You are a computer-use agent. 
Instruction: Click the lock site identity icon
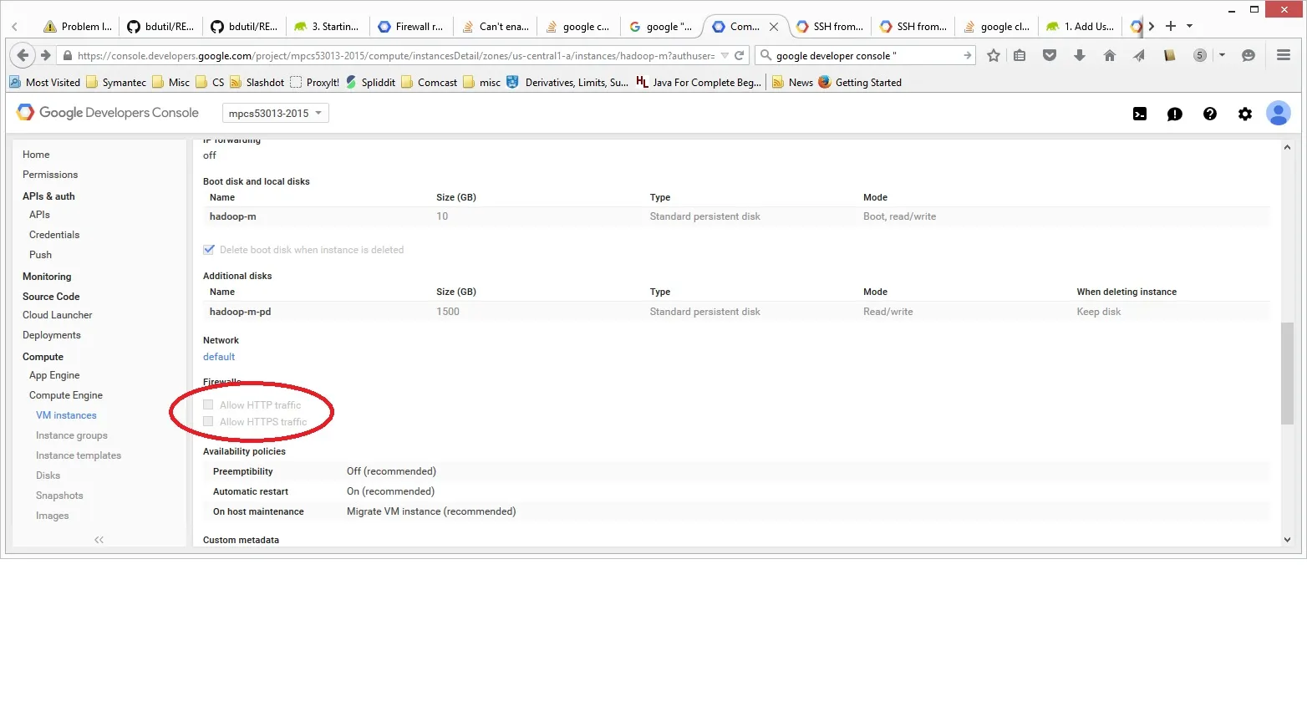click(67, 56)
